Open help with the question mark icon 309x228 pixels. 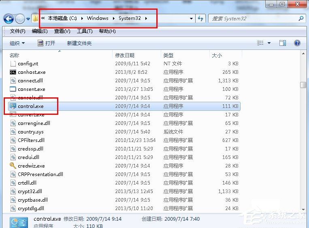(x=297, y=43)
